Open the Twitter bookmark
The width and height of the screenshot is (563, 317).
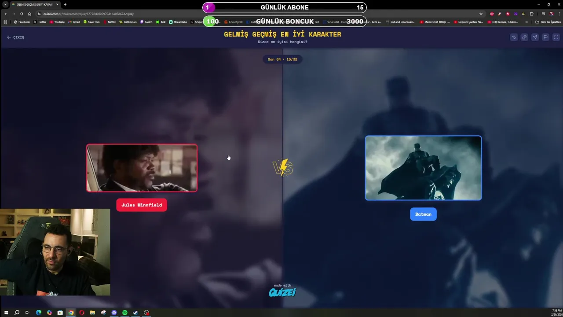[40, 22]
